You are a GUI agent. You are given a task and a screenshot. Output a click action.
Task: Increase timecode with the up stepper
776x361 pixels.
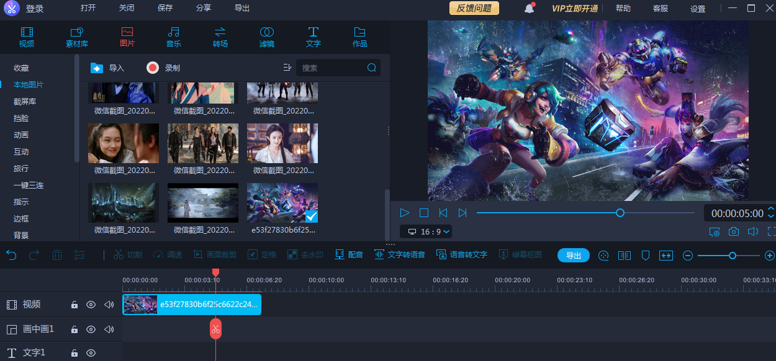click(771, 209)
